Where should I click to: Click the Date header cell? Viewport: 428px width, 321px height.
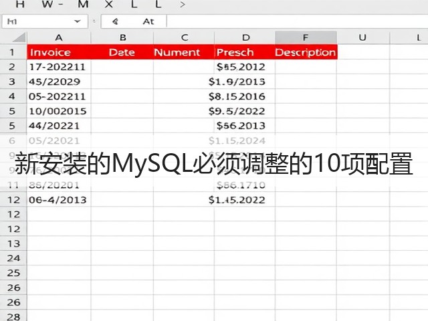click(122, 52)
